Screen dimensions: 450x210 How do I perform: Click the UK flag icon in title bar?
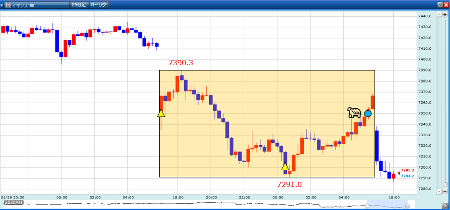click(x=8, y=5)
